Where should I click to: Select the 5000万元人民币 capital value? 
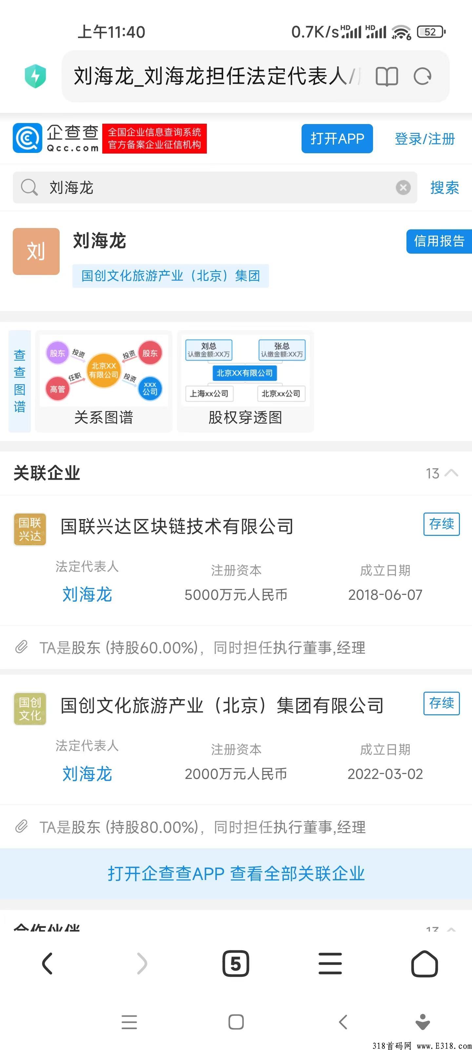(x=236, y=595)
